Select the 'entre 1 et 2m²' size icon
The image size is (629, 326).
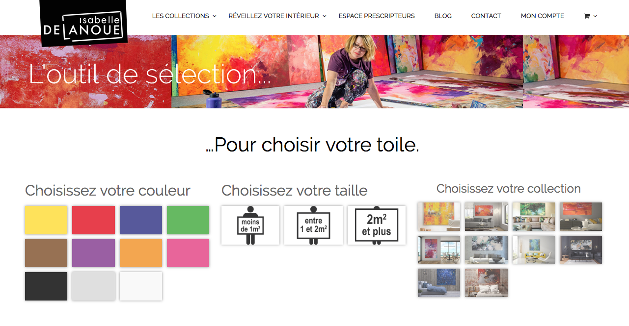313,225
